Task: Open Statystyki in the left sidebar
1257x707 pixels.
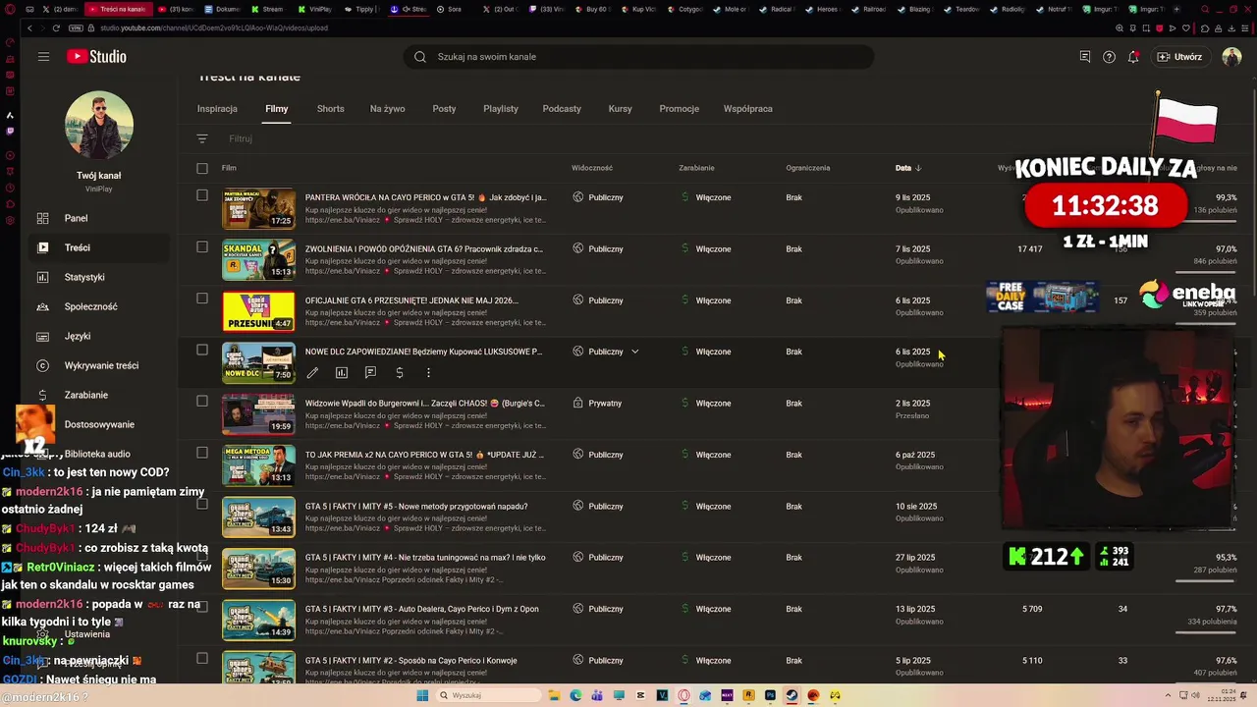Action: 98,277
